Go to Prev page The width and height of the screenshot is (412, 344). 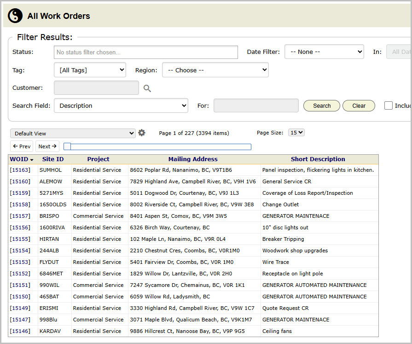tap(22, 146)
